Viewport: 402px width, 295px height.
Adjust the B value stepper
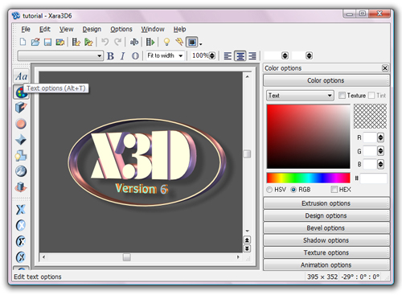[380, 164]
